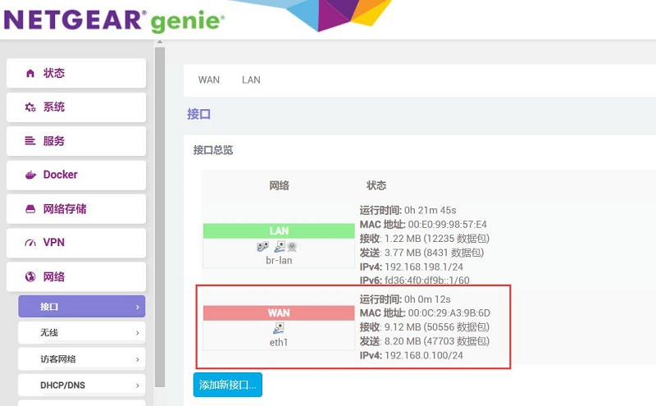Click the NETGEAR genie logo
The width and height of the screenshot is (656, 406).
114,20
